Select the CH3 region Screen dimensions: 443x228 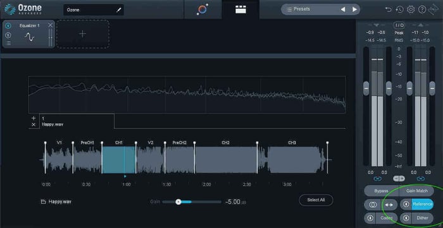(292, 159)
